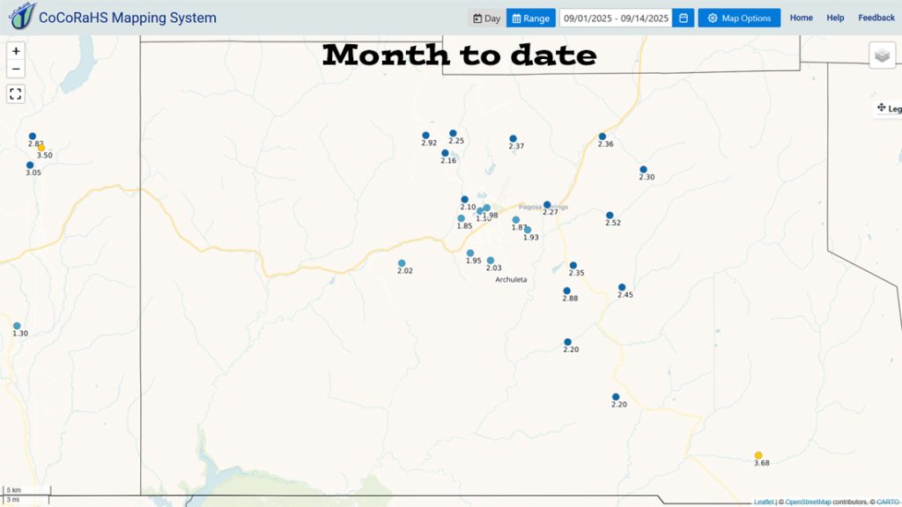Click the CoCoRaHS logo icon
Screen dimensions: 902x507
pyautogui.click(x=22, y=17)
